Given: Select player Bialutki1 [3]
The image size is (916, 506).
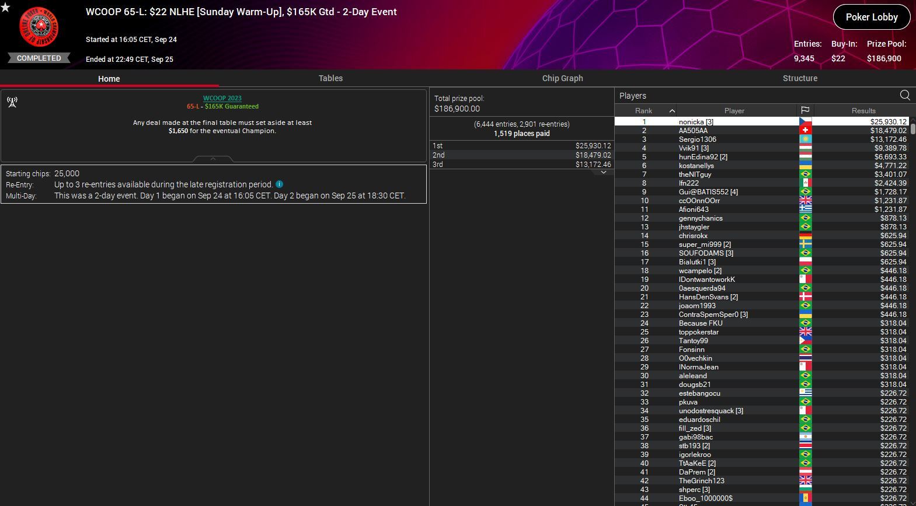Looking at the screenshot, I should point(697,261).
